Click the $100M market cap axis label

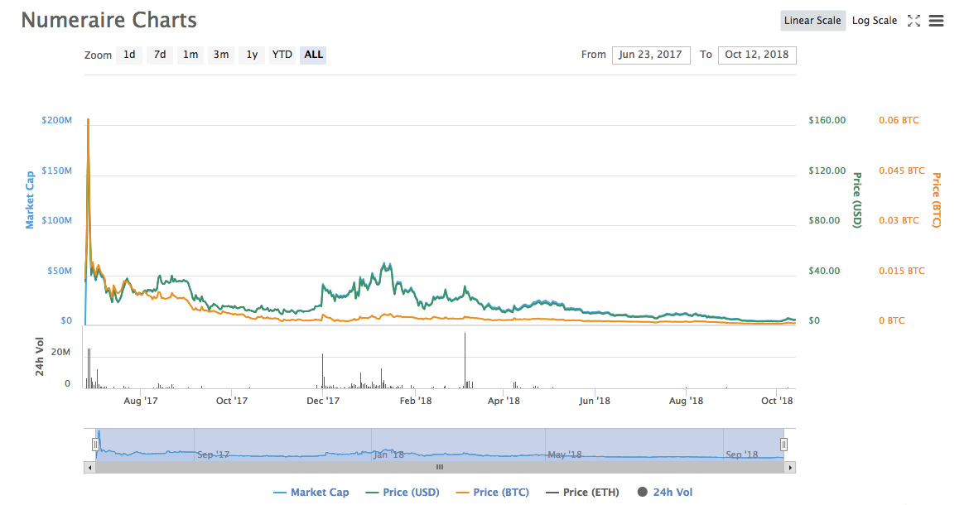(x=57, y=220)
